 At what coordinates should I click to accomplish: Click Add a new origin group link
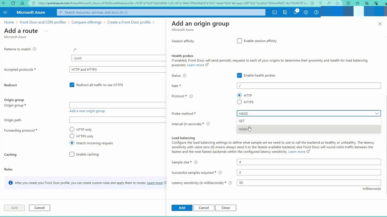87,111
